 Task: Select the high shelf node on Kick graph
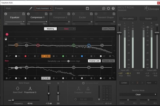pyautogui.click(x=102, y=45)
